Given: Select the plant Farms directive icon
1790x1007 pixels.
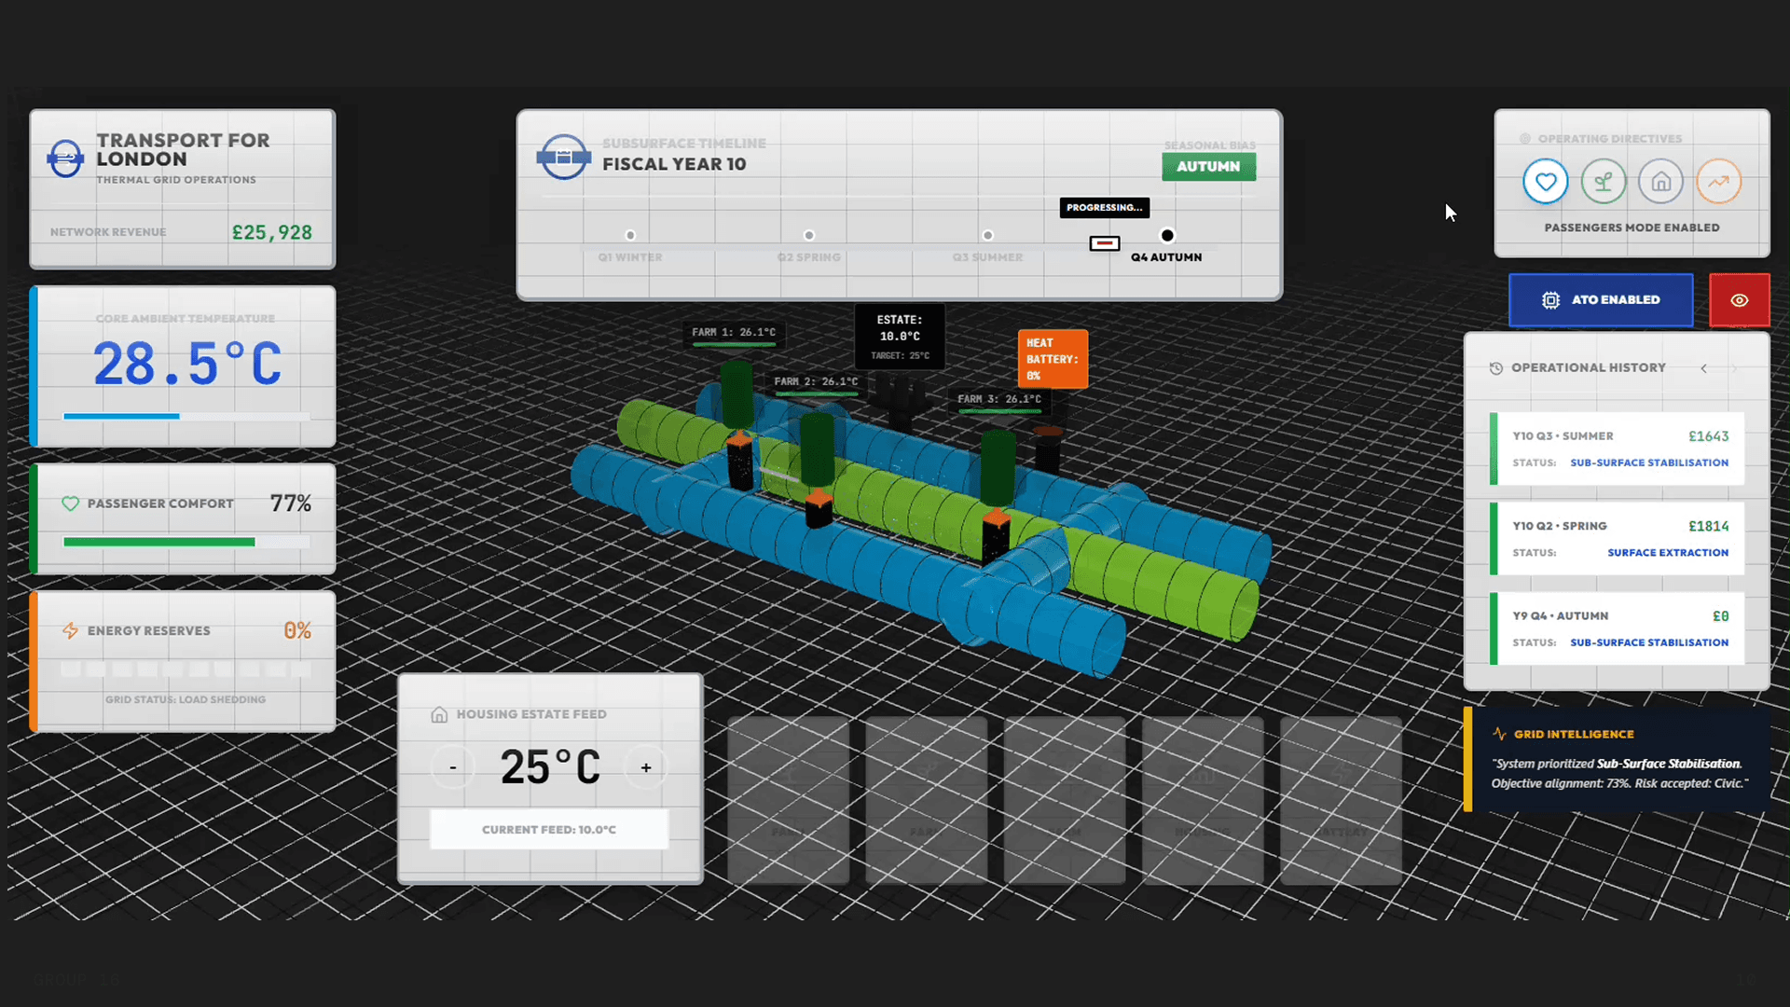Looking at the screenshot, I should pyautogui.click(x=1603, y=182).
